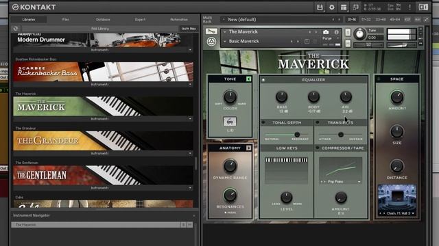Open Rickenbacker Bass Instruments dropdown arrow
Screen dimensions: 439x246
pyautogui.click(x=190, y=84)
